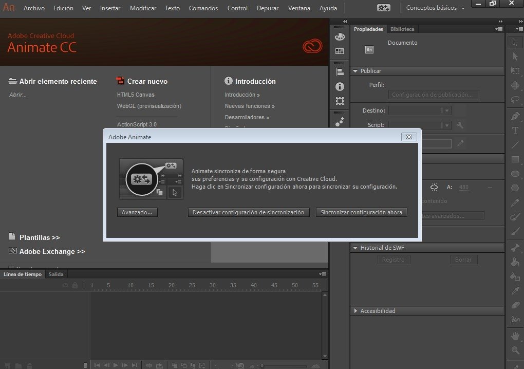Open the Script dropdown

point(420,125)
